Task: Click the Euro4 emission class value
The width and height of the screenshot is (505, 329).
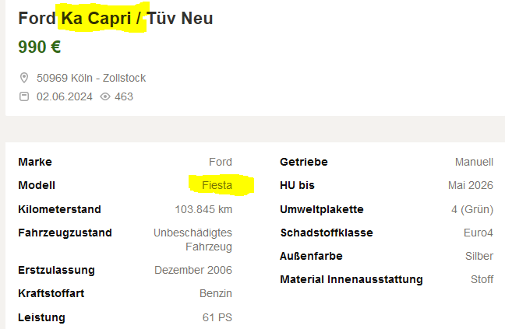Action: point(479,233)
